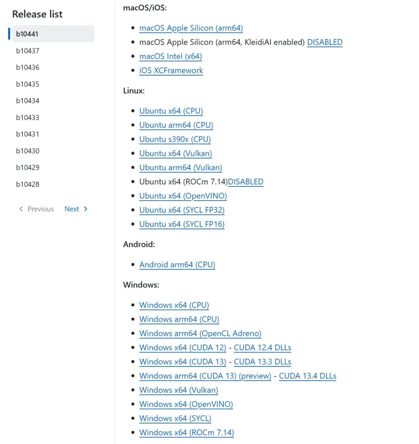The width and height of the screenshot is (419, 444).
Task: Download Windows arm64 (CUDA 13) (preview) build
Action: (x=205, y=376)
